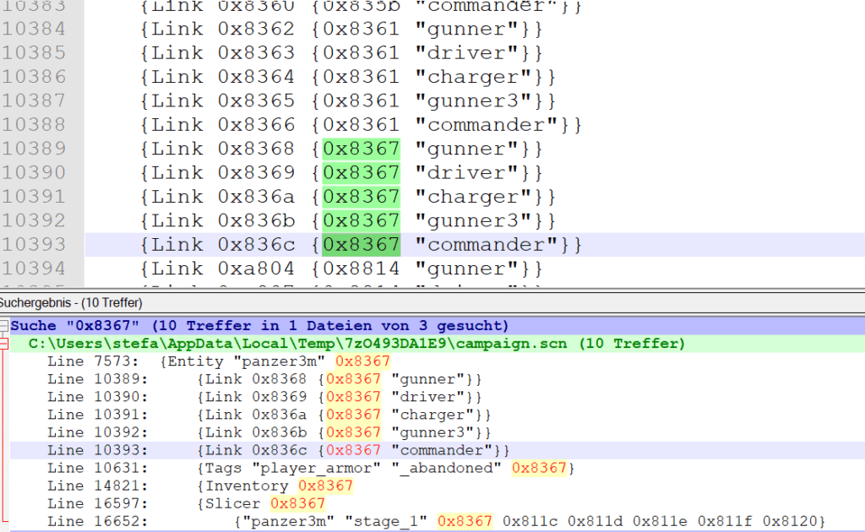Click line number 10393 in the gutter
865x532 pixels.
(x=34, y=245)
